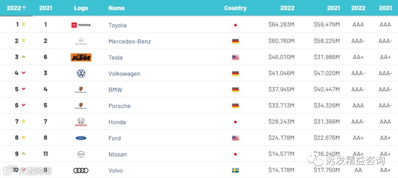Click Toyota's $64,283M value cell

click(281, 25)
